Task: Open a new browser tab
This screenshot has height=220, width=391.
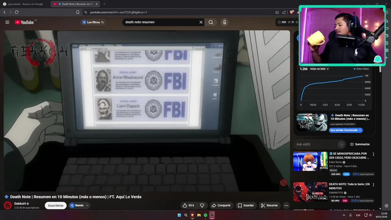Action: click(x=104, y=4)
